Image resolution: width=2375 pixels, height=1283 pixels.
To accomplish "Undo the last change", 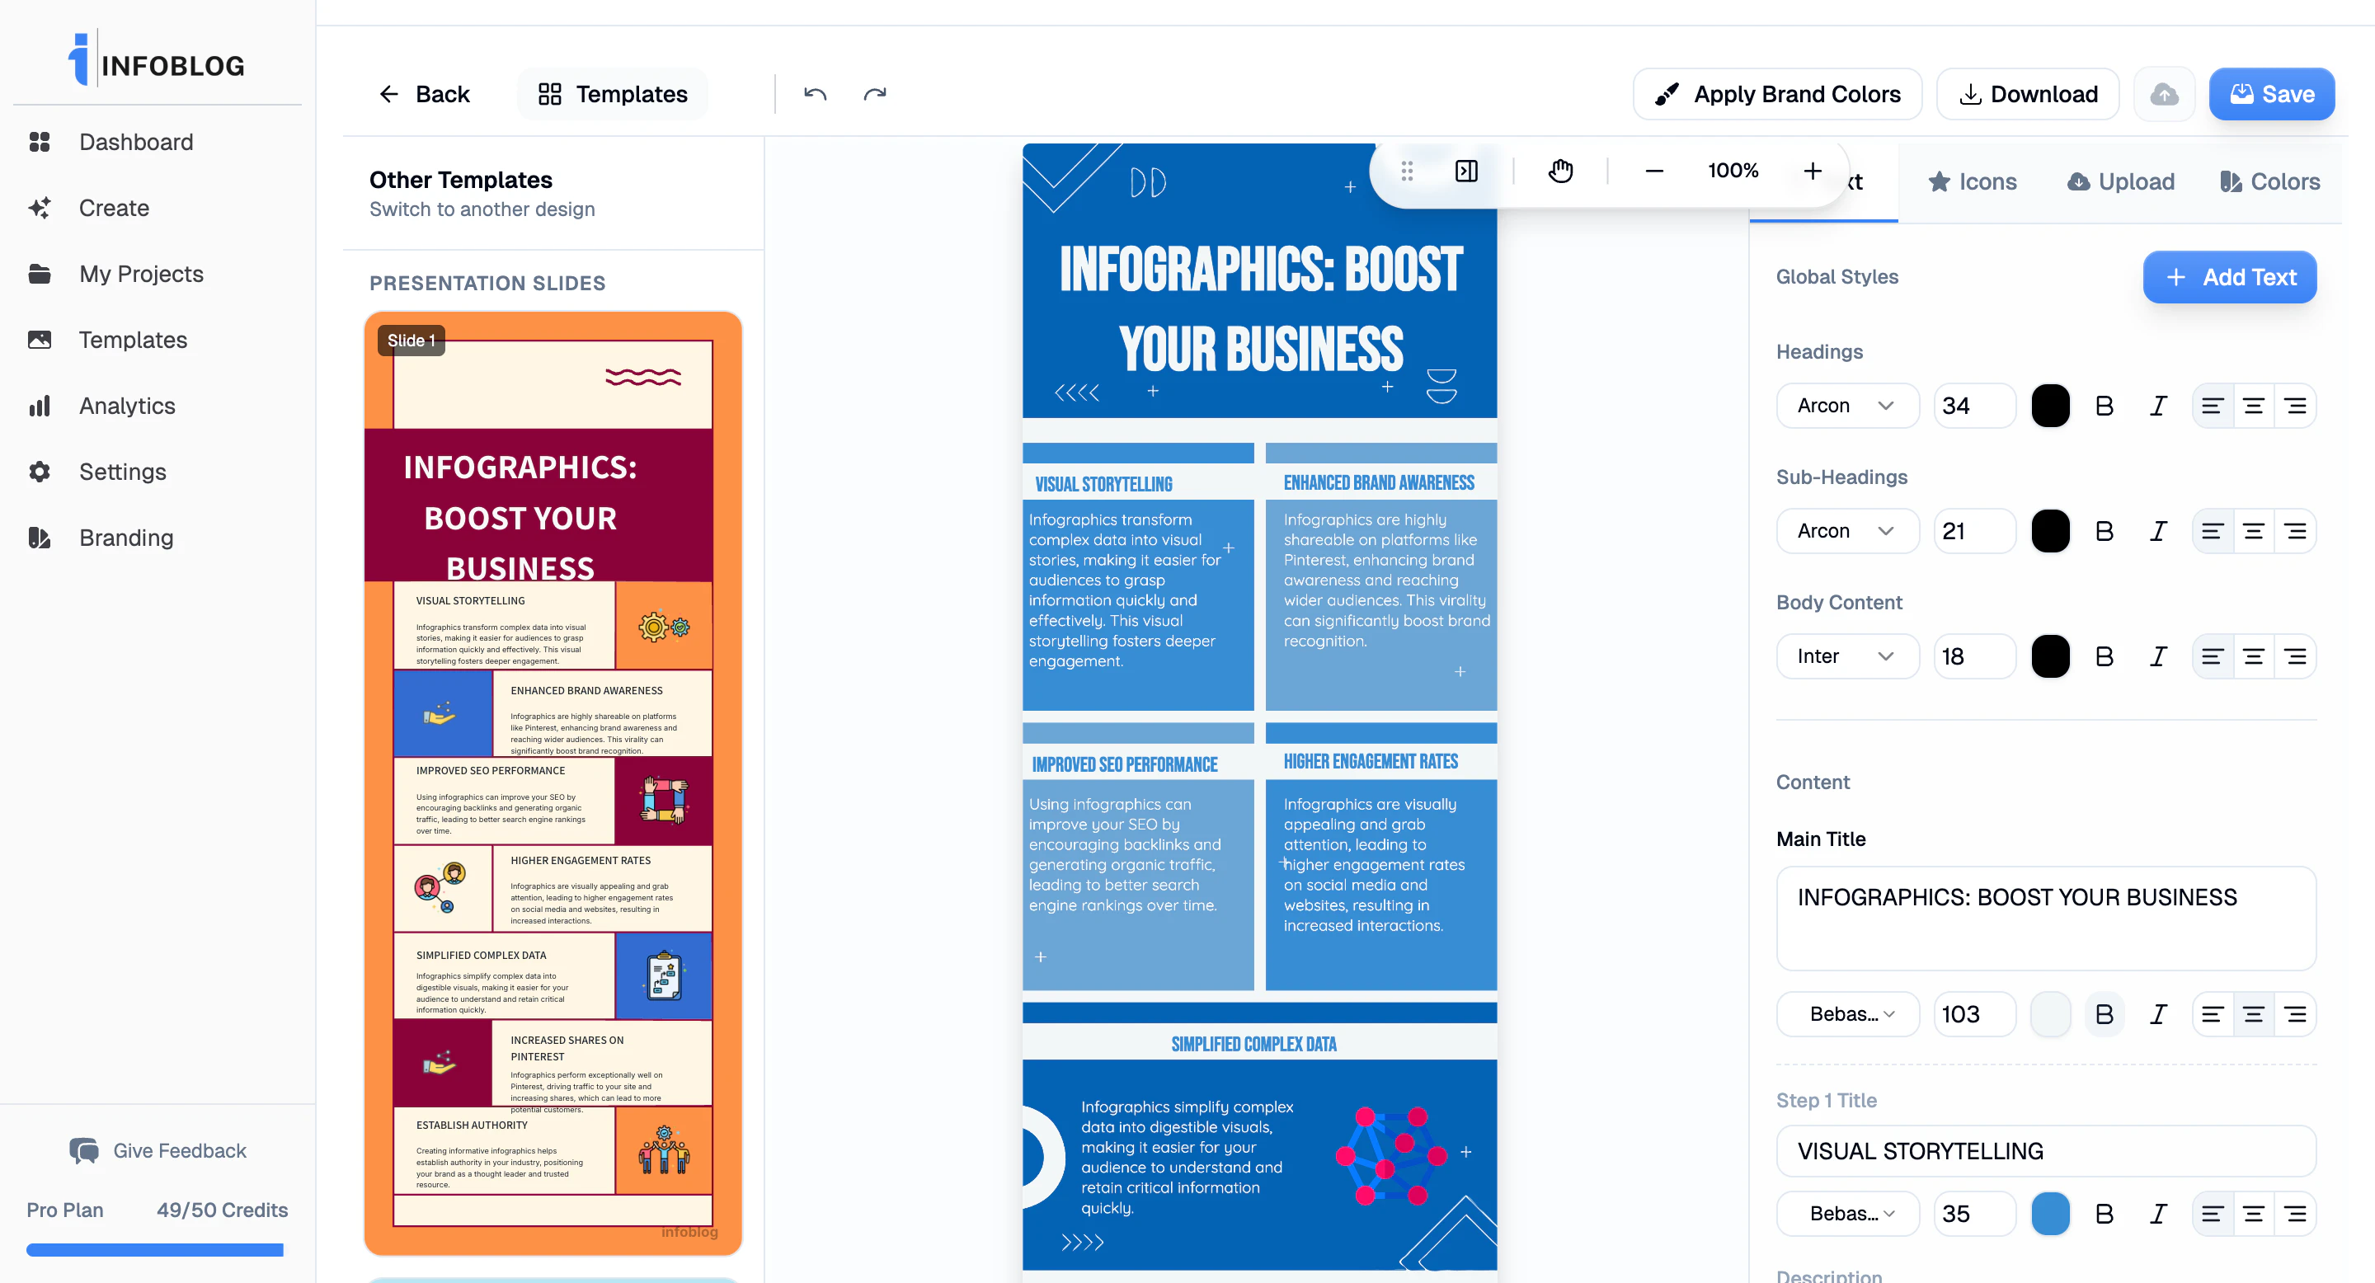I will [x=815, y=93].
